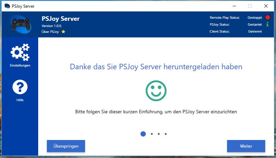
Task: Open the Hilfe question mark icon
Action: tap(20, 87)
